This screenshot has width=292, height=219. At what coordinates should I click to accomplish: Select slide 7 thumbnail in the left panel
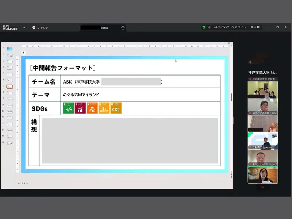click(9, 86)
